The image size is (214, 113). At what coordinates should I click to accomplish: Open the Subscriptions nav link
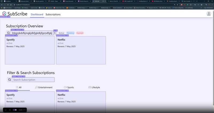coord(53,14)
